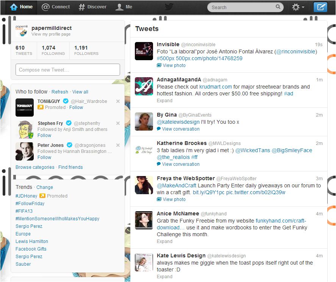
Task: Click Anice McNamee's tweet avatar
Action: click(x=144, y=220)
